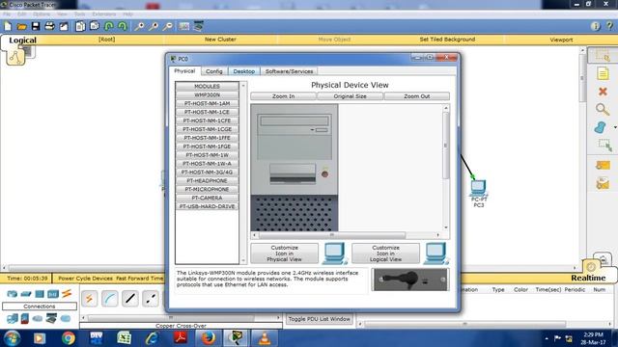Select the PT-USB-HARD-DRIVE module

[207, 206]
